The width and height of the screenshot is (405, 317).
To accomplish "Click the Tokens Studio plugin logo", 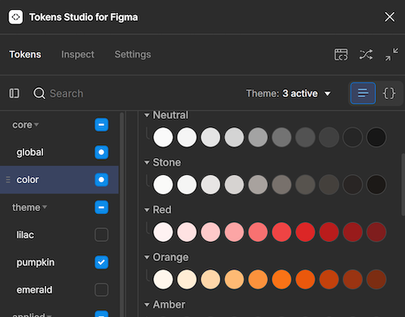I will tap(16, 17).
